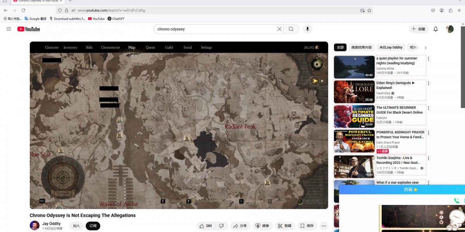
Task: Open the 导入书签 bookmark item
Action: [x=12, y=19]
